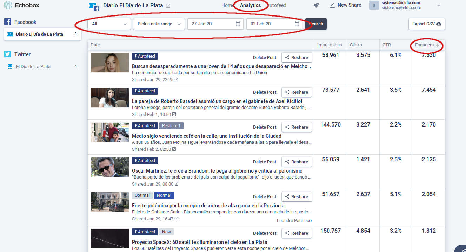
Task: Sort by Engagement column arrow
Action: [438, 45]
